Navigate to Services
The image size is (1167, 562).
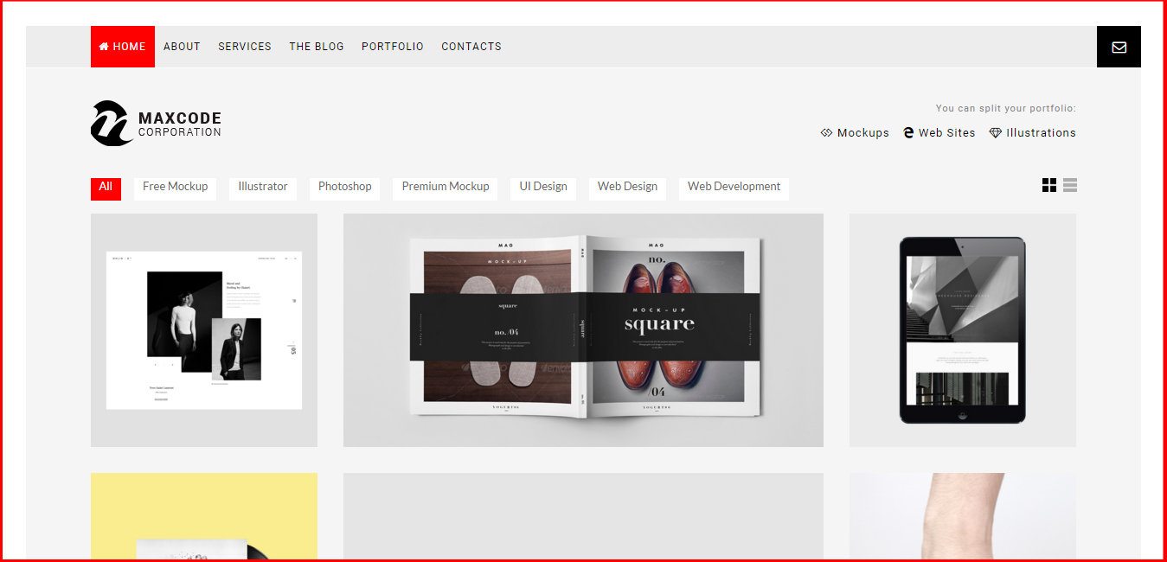(x=245, y=47)
